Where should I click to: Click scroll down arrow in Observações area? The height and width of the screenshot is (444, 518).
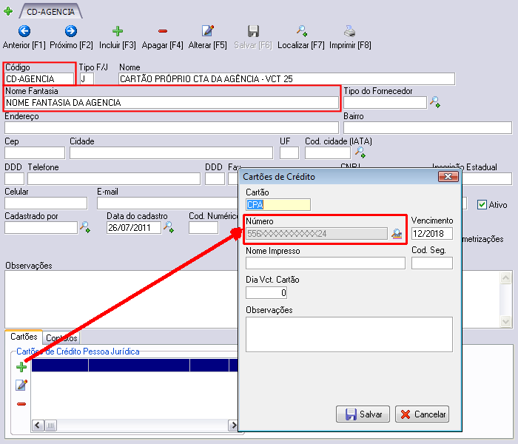coord(505,321)
